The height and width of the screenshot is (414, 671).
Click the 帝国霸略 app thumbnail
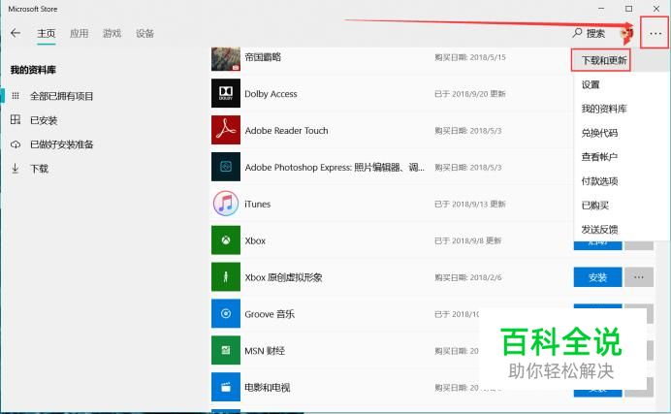pos(226,58)
